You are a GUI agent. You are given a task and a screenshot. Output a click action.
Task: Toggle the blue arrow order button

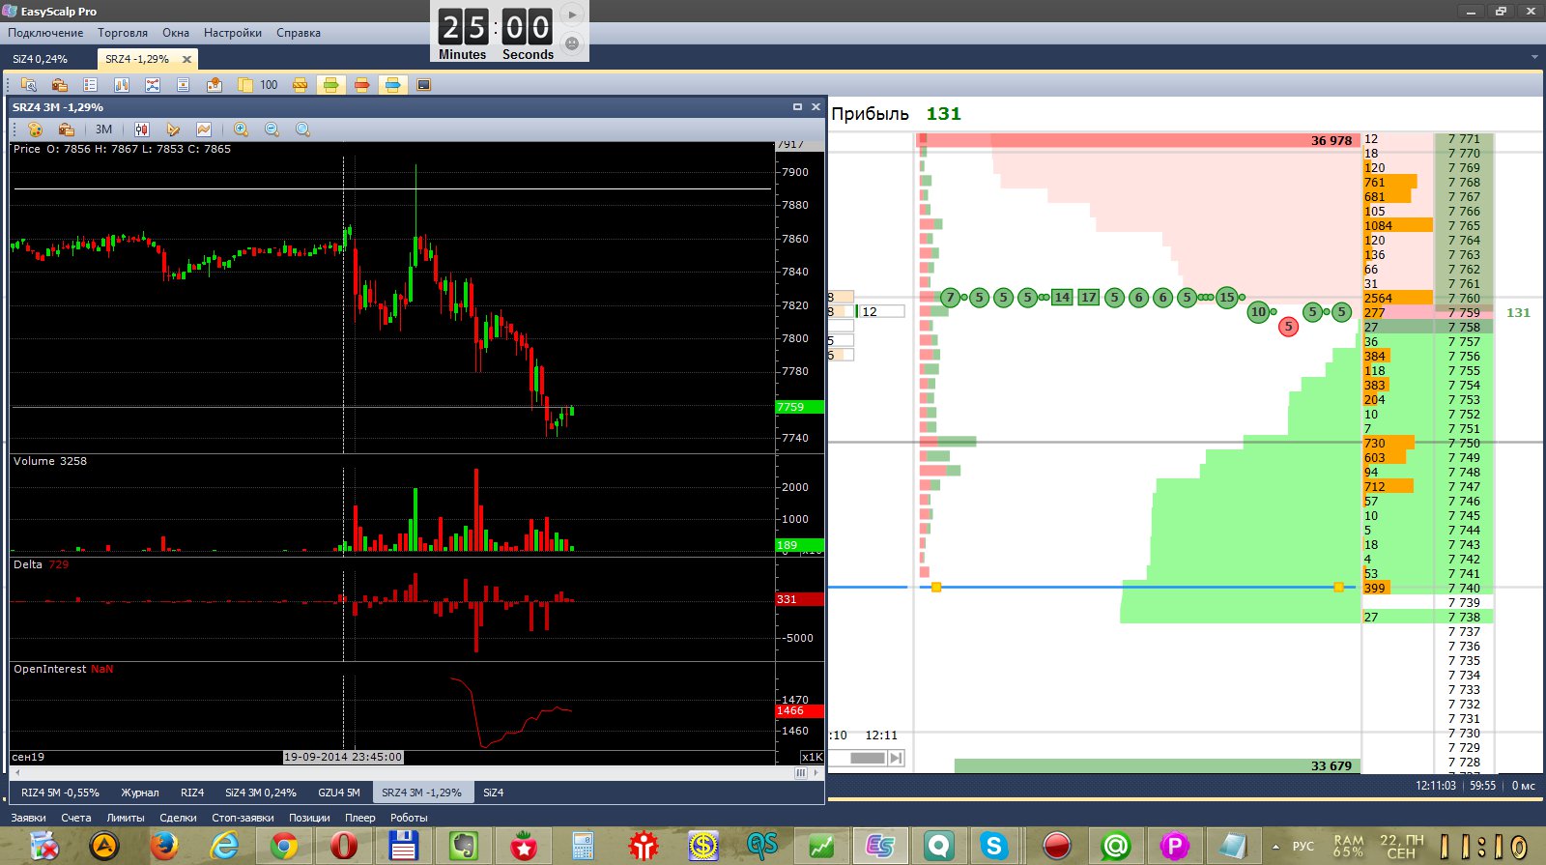pyautogui.click(x=393, y=85)
